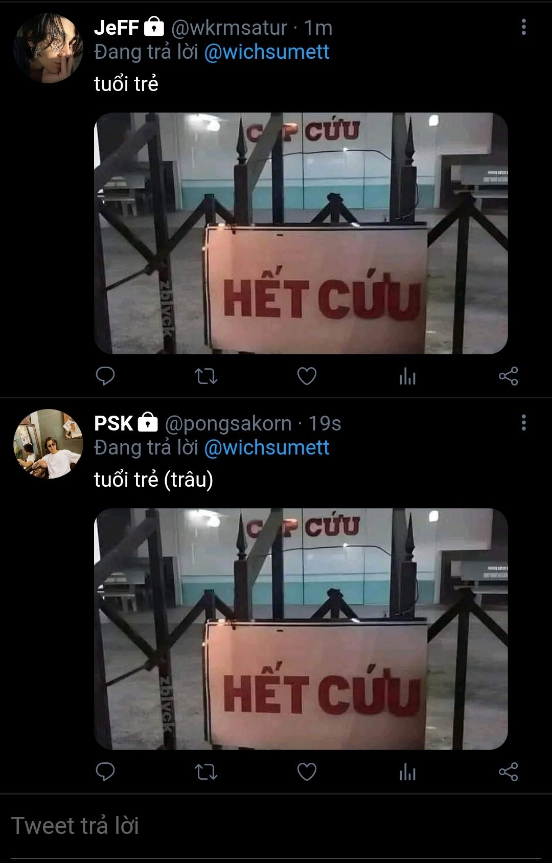This screenshot has width=552, height=863.
Task: Open more options for JeFF's tweet
Action: click(523, 27)
